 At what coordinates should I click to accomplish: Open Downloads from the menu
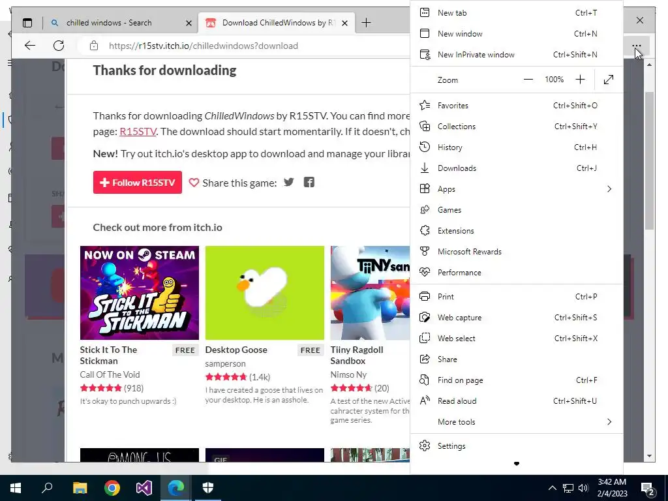517,168
